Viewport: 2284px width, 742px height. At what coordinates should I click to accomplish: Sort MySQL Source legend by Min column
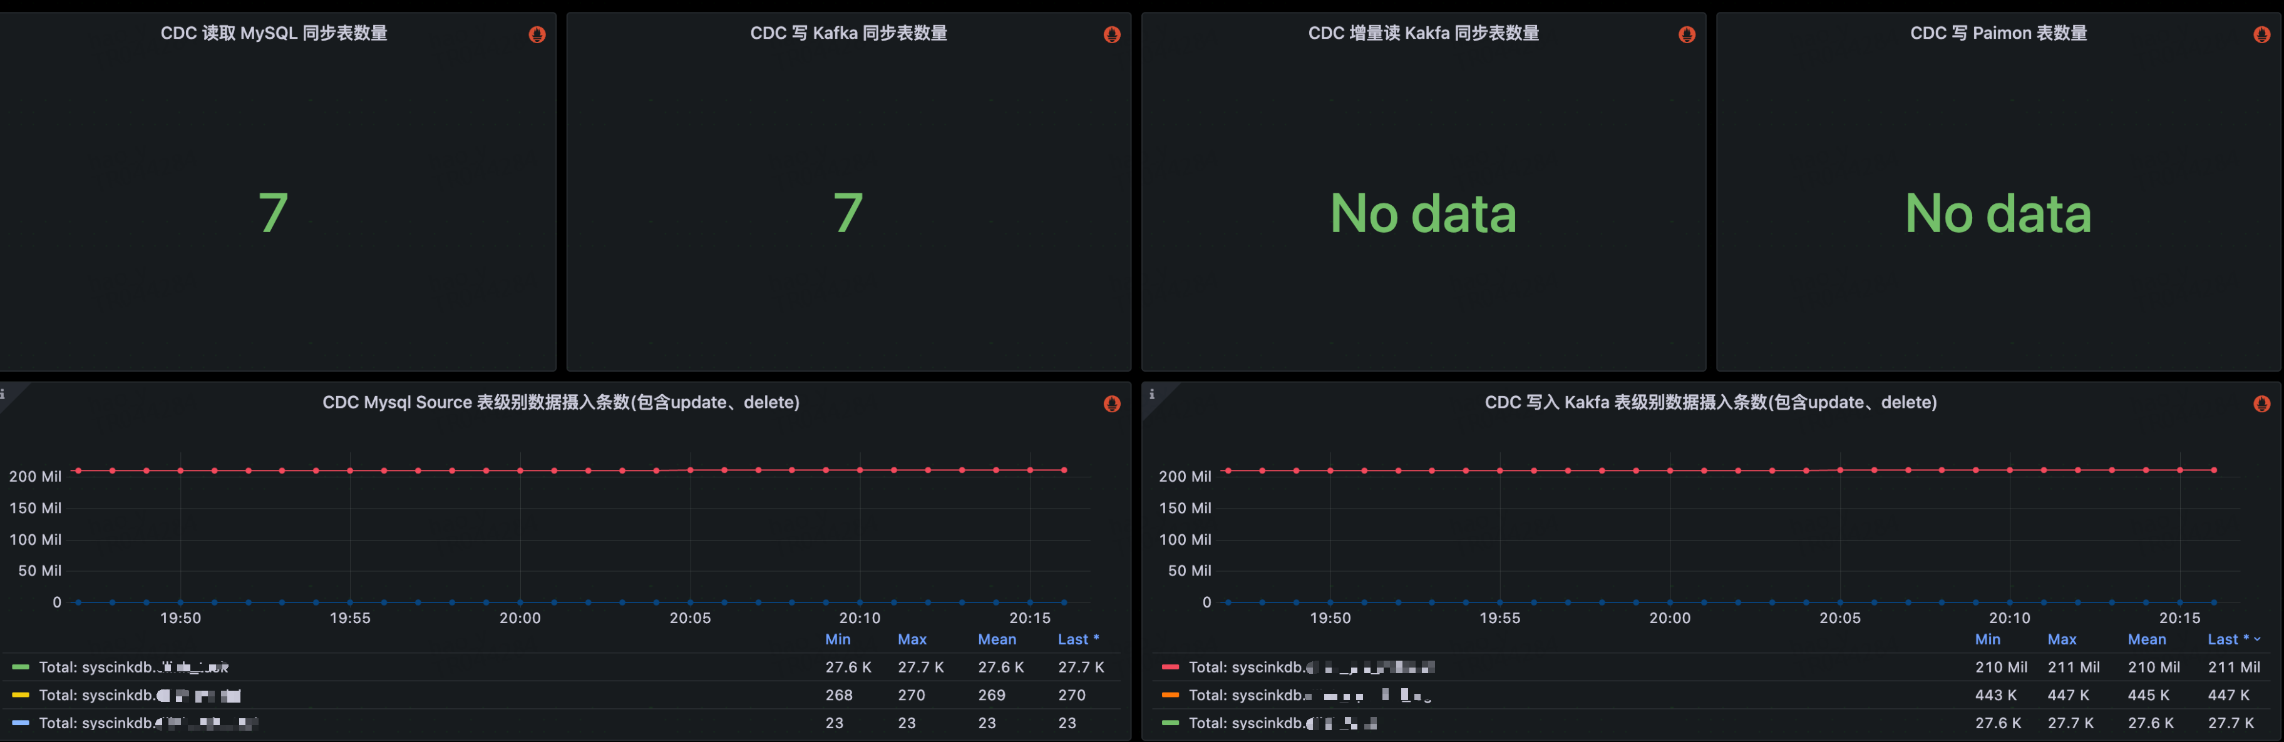[x=837, y=639]
